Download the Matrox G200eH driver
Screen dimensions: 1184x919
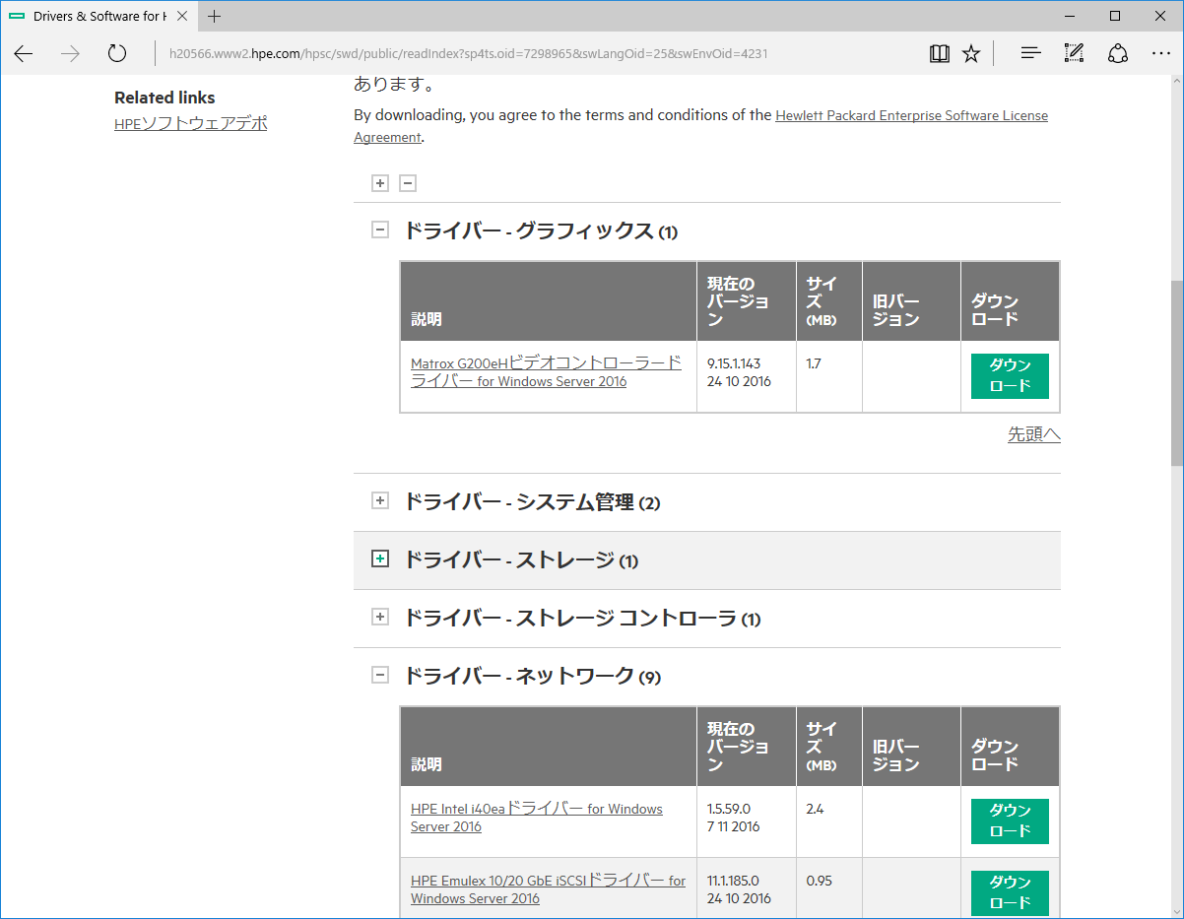pyautogui.click(x=1010, y=376)
